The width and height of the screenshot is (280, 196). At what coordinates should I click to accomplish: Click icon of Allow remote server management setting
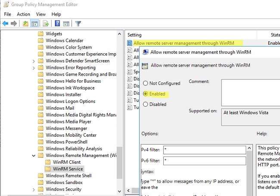click(130, 43)
